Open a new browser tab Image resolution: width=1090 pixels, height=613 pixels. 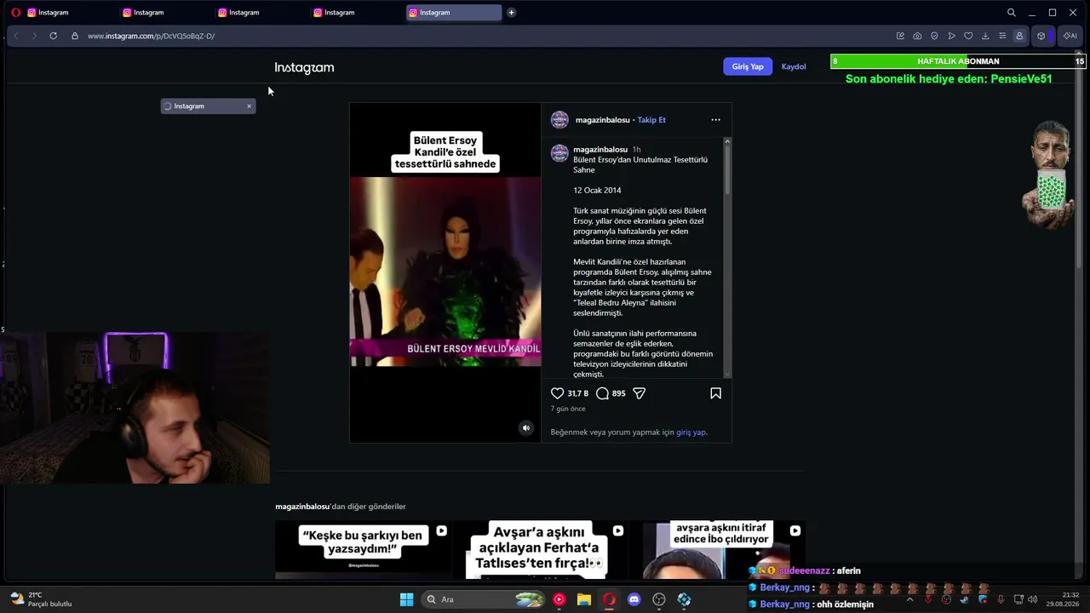click(511, 13)
